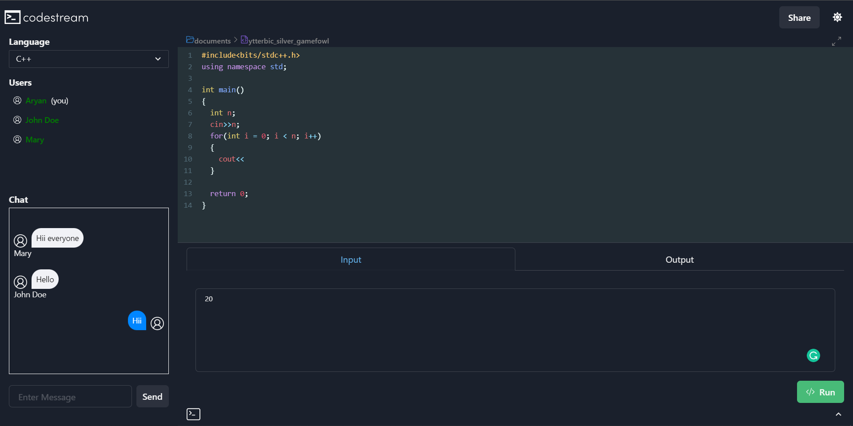The image size is (853, 426).
Task: Click Aryan's user avatar in Users list
Action: (x=17, y=100)
